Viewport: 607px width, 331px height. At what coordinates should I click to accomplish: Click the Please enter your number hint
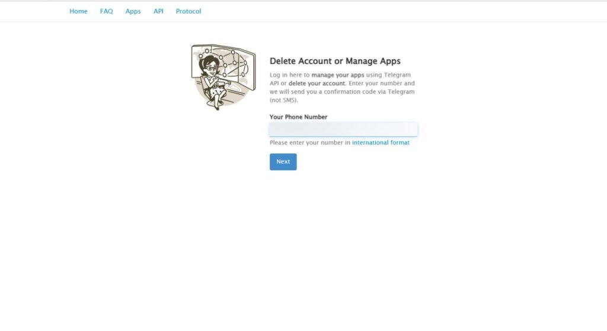309,143
